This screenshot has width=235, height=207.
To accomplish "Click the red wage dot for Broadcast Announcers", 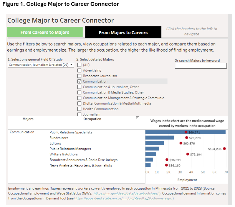I will (167, 160).
